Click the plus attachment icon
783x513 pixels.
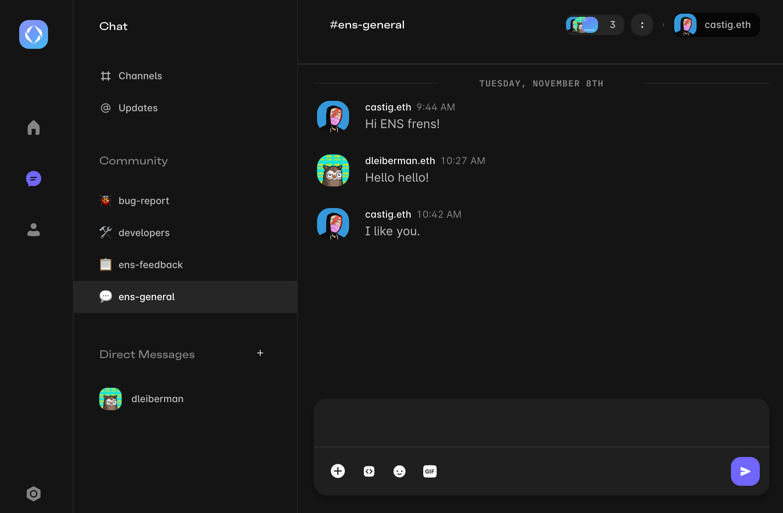click(x=337, y=471)
